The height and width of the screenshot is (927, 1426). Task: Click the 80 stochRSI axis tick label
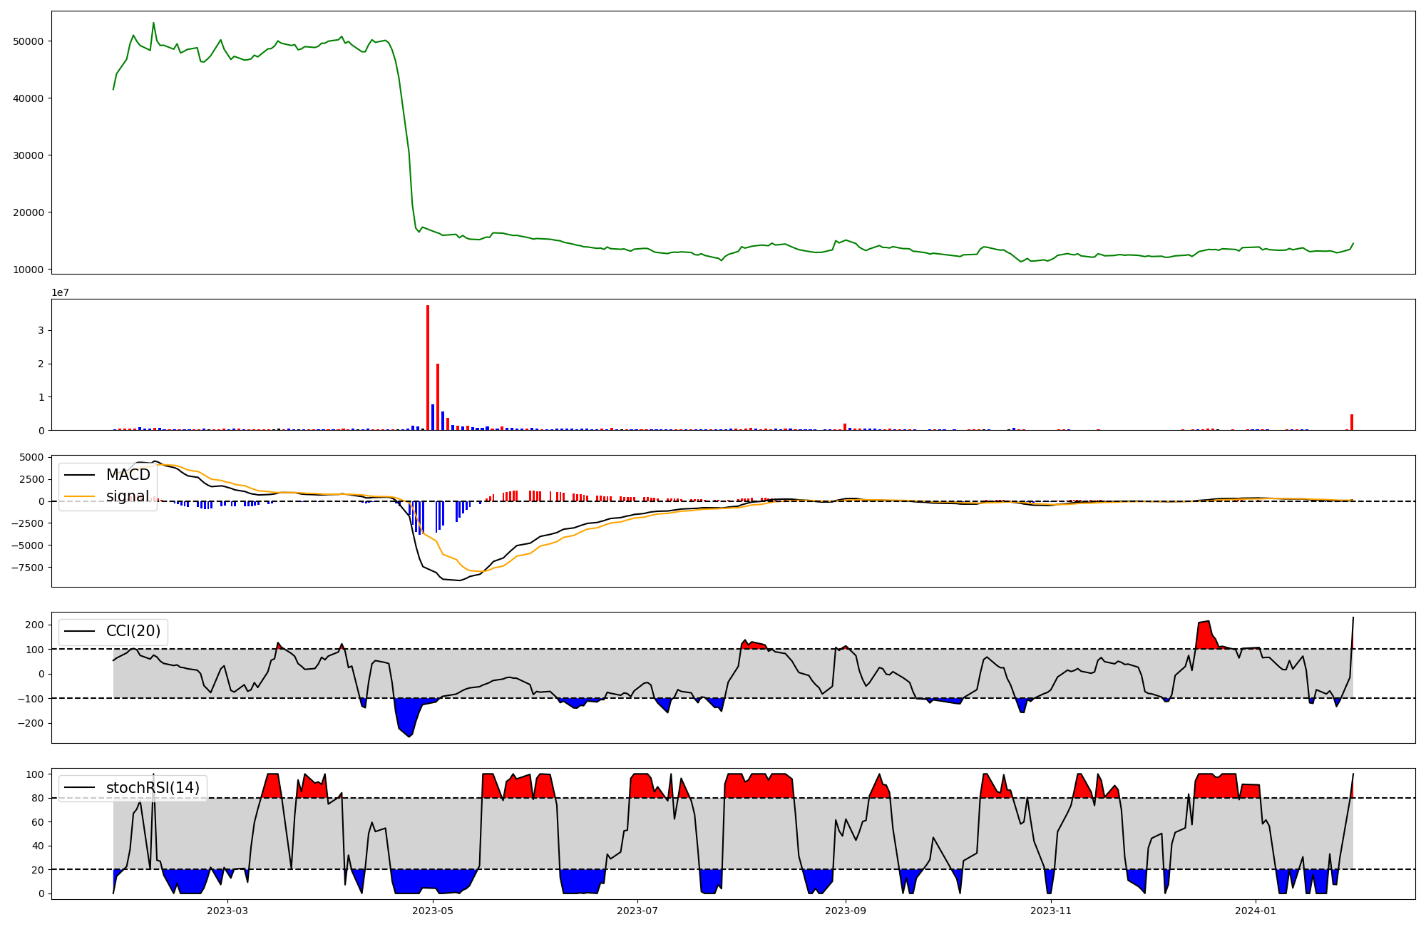[37, 798]
